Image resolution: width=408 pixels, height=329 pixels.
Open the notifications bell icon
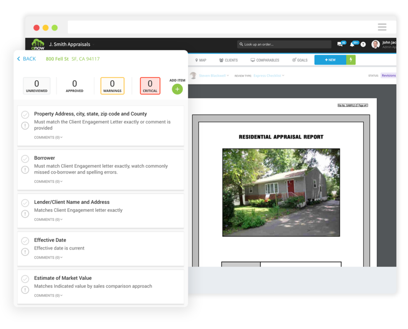(353, 44)
